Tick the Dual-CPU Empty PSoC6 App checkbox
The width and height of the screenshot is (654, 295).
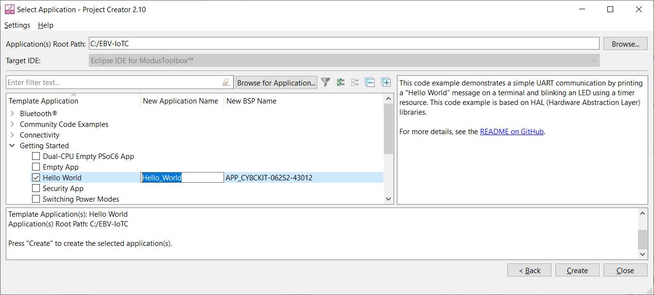36,156
